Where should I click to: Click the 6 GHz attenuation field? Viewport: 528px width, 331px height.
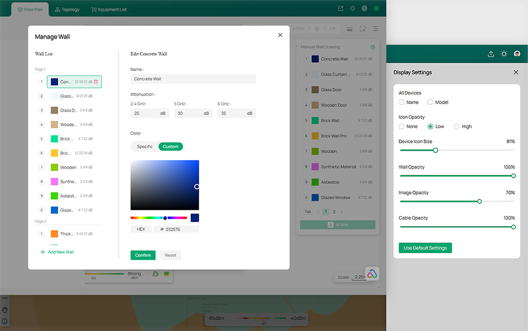[x=237, y=113]
